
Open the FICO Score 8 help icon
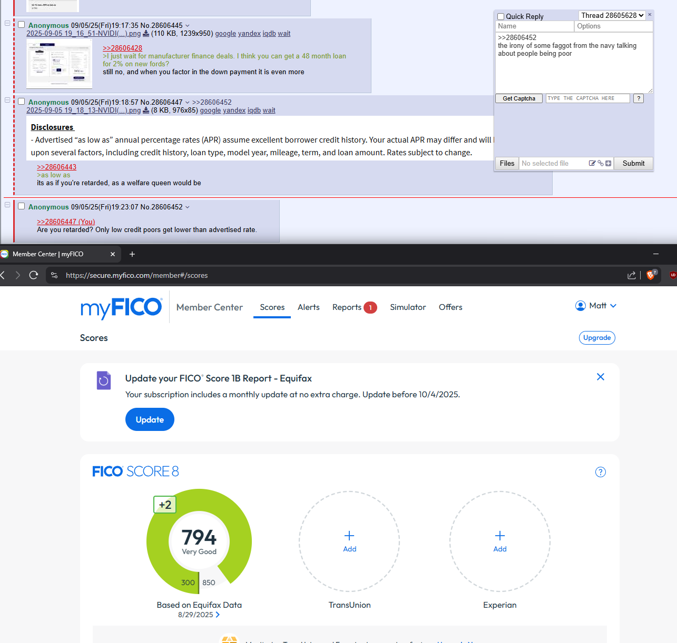tap(601, 472)
